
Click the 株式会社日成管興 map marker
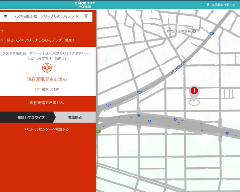pos(194,31)
